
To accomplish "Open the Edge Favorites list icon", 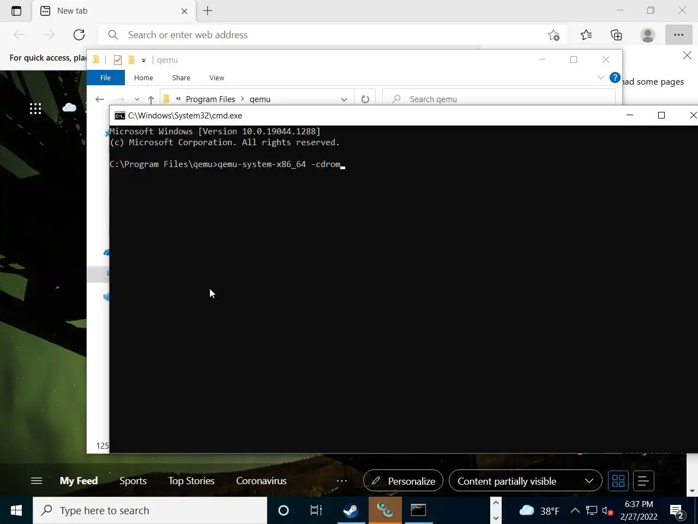I will tap(586, 35).
